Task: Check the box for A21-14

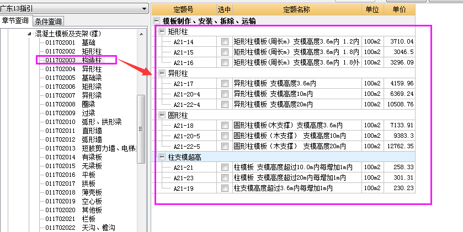Action: [x=225, y=41]
